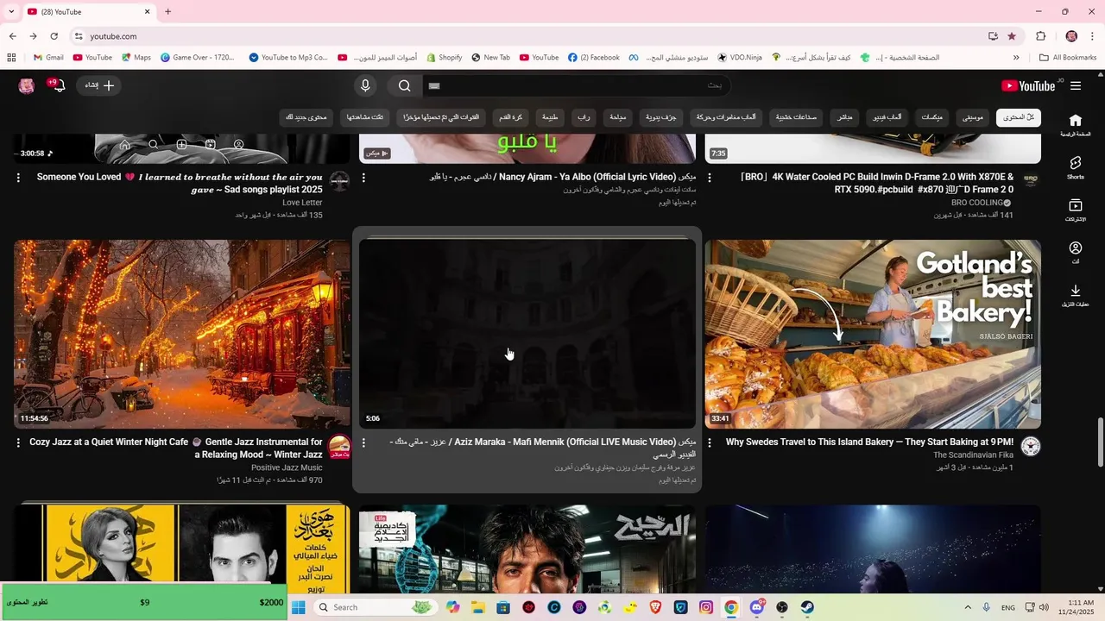Open Subscriptions (الاشتراكات) in the sidebar
Screen dimensions: 1105x621
click(1075, 210)
